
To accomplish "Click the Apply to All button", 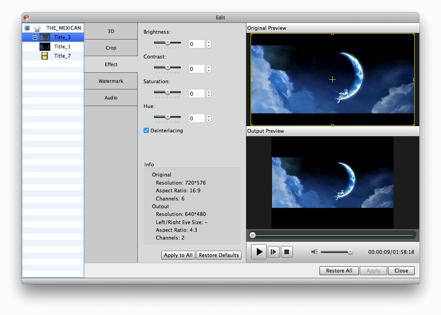I will 178,255.
